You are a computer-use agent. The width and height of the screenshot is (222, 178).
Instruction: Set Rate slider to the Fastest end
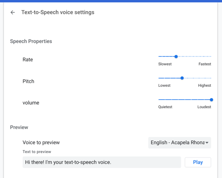point(211,57)
